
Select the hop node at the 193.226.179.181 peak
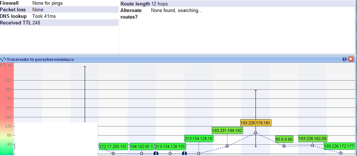256,133
